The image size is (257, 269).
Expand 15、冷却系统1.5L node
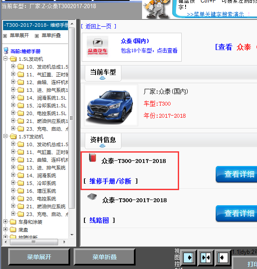pyautogui.click(x=13, y=105)
